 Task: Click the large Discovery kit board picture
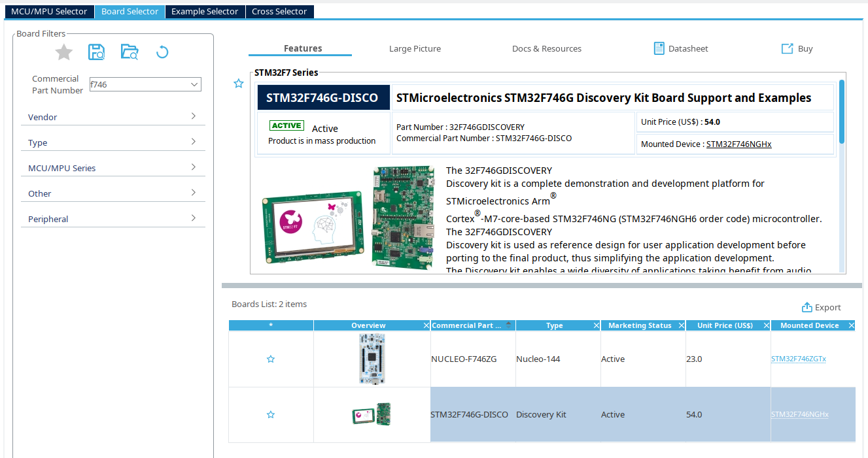348,218
